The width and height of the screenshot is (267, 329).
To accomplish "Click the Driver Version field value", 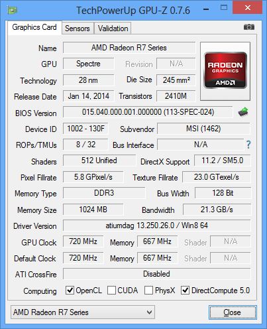I will [157, 226].
